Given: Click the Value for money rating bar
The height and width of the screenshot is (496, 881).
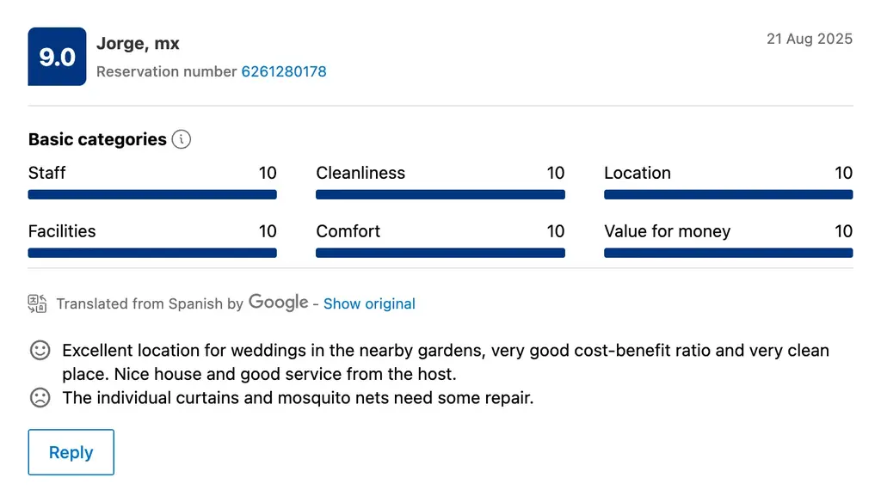Looking at the screenshot, I should click(x=728, y=254).
